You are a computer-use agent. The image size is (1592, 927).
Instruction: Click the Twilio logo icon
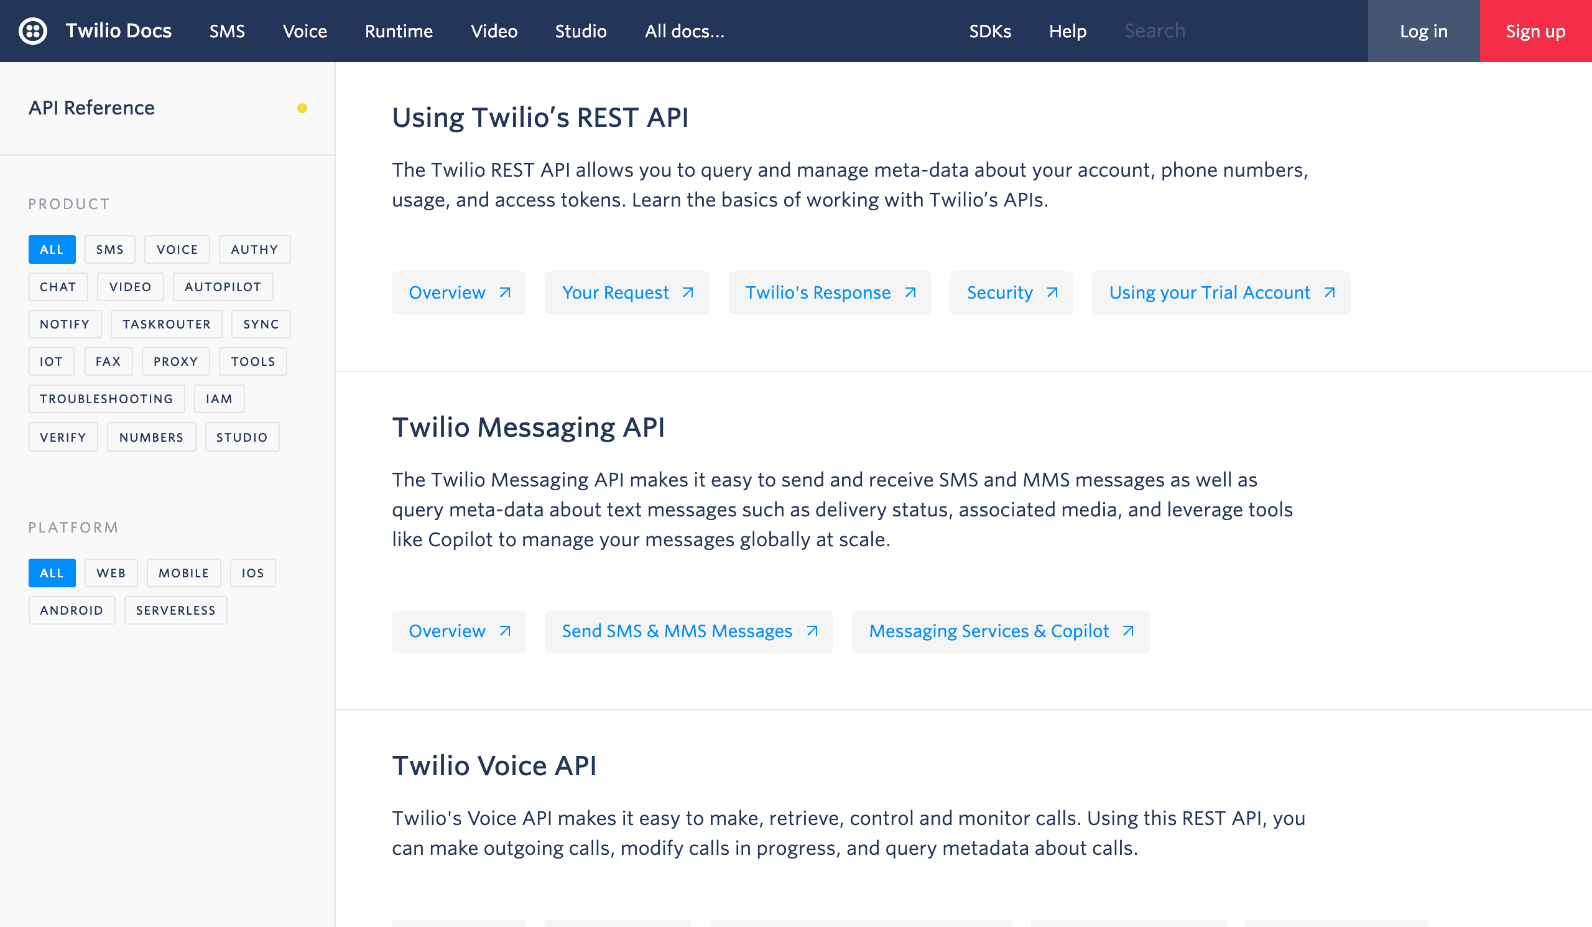[x=31, y=30]
